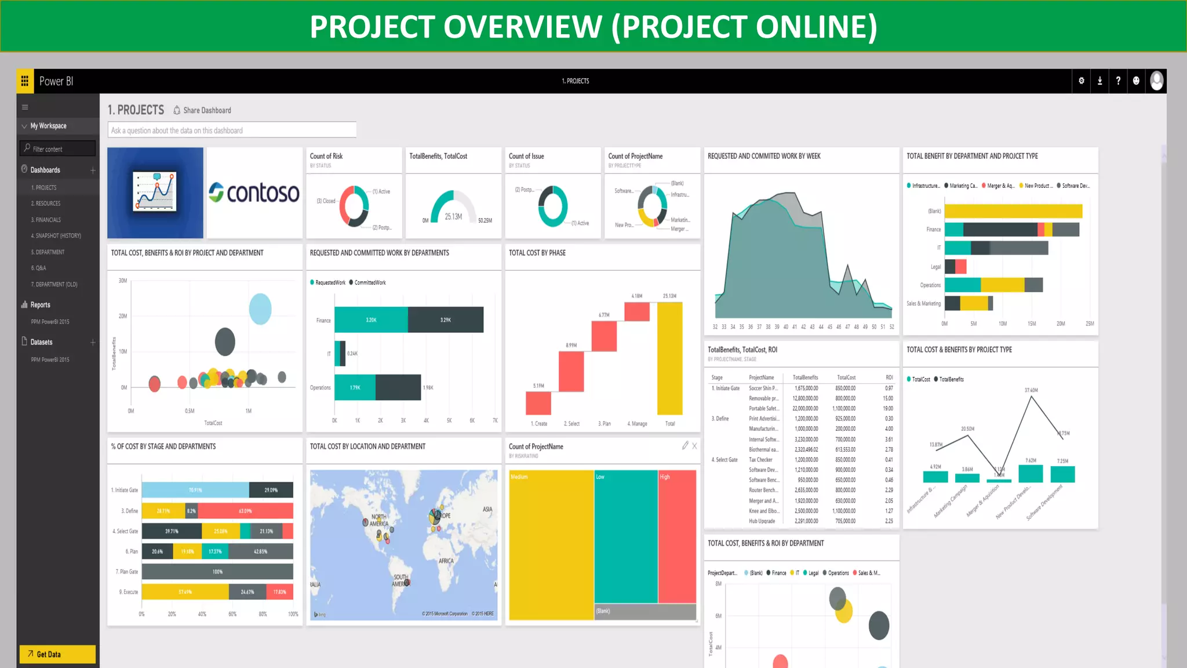
Task: Open the TotalBenefits, TotalCost gauge tile
Action: coord(453,193)
